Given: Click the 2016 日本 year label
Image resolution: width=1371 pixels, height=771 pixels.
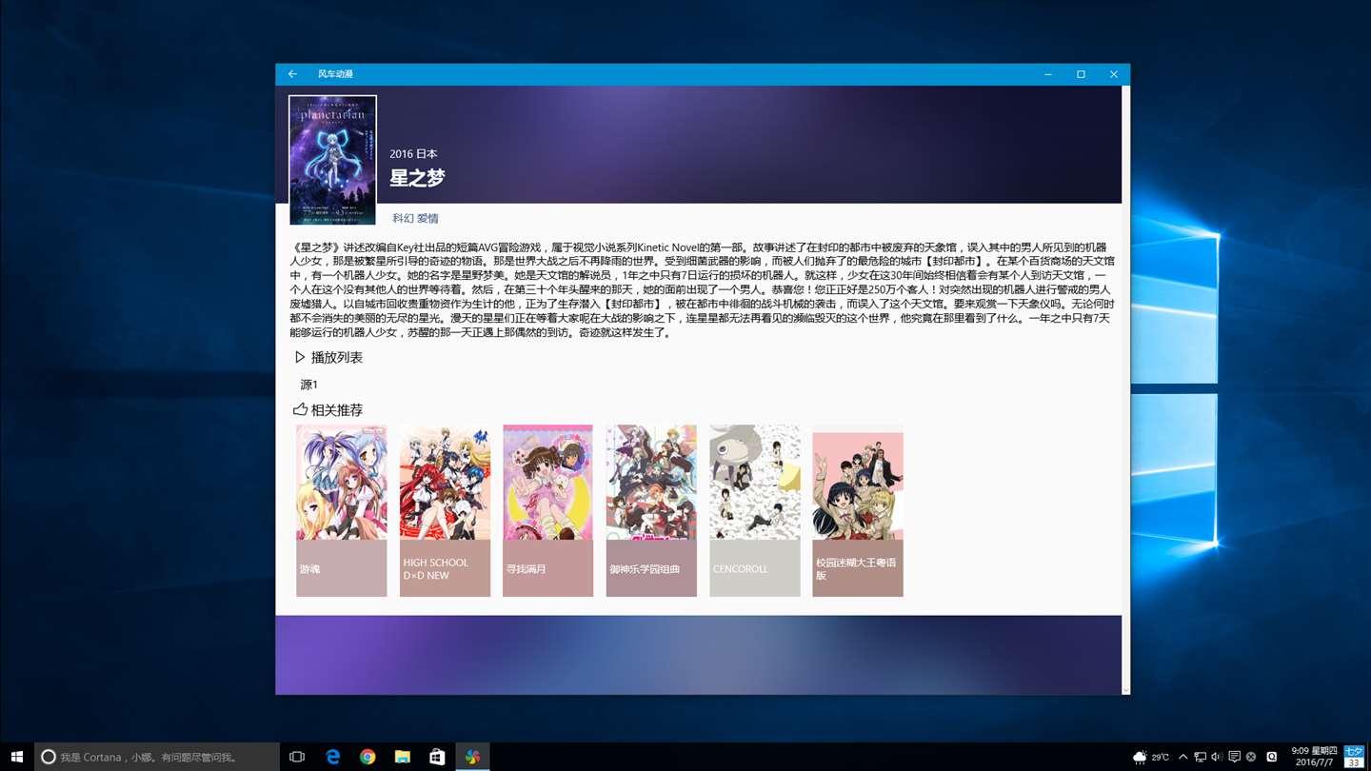Looking at the screenshot, I should click(413, 153).
